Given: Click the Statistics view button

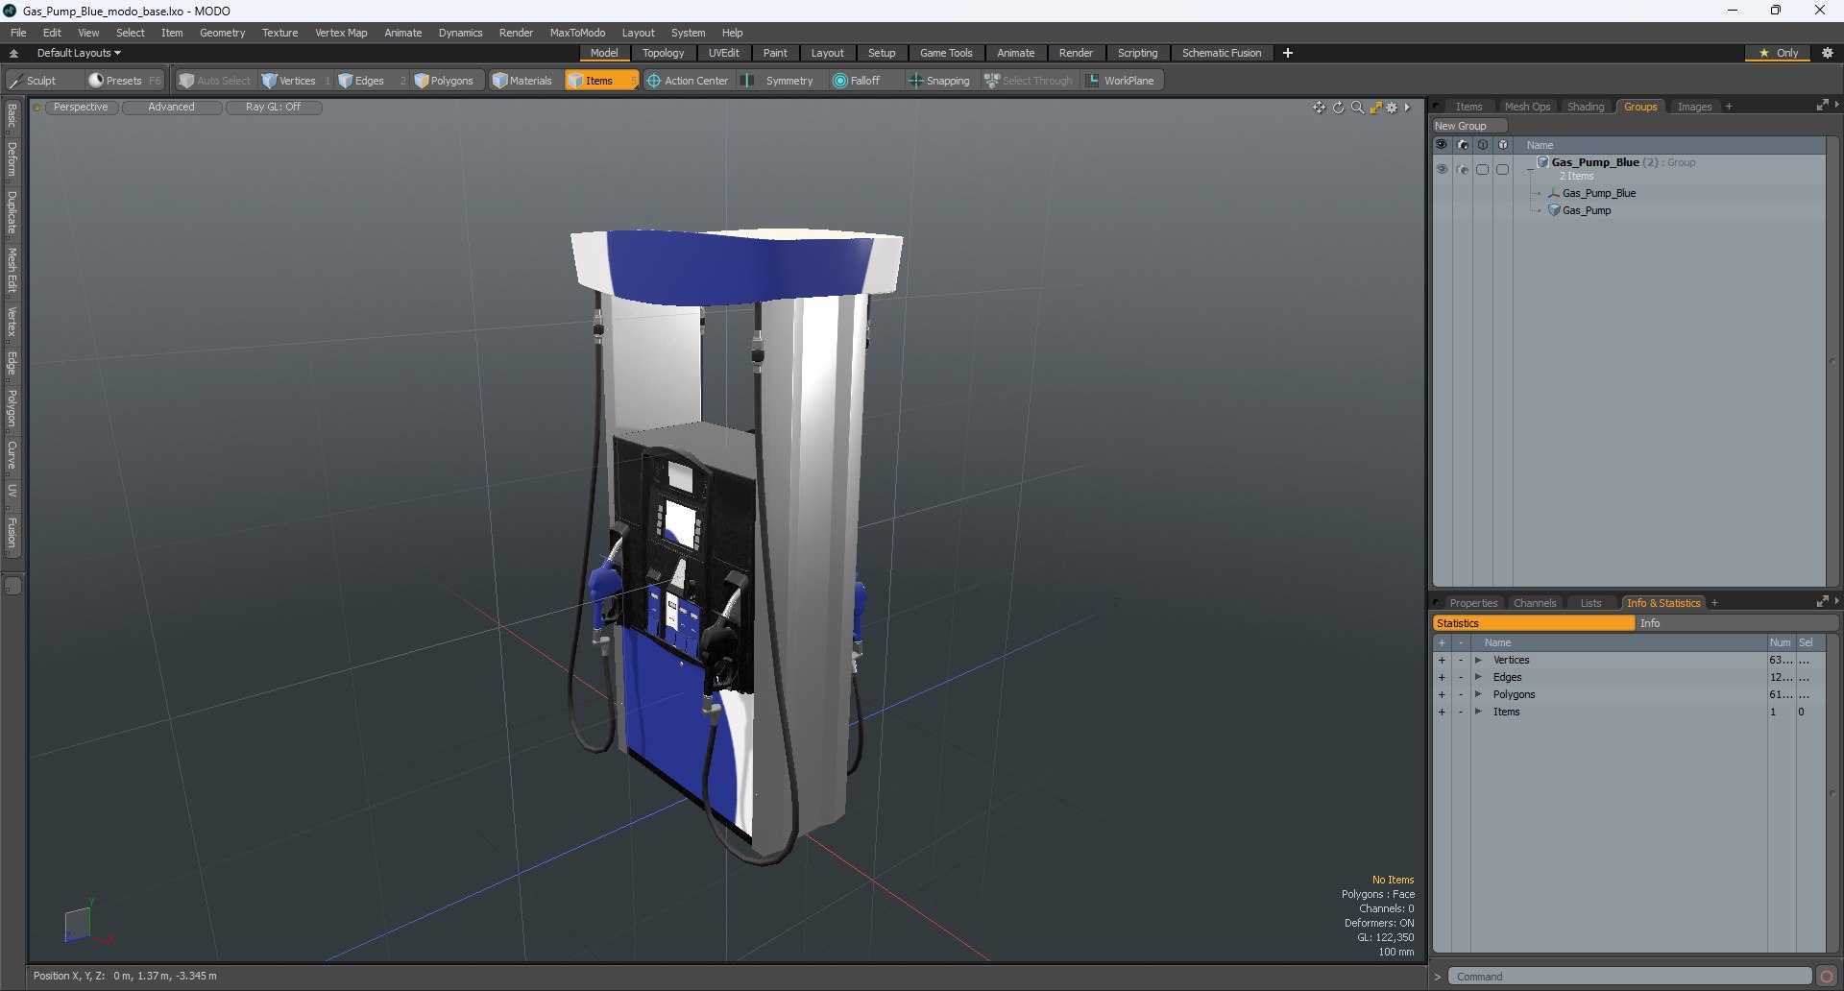Looking at the screenshot, I should [1534, 623].
